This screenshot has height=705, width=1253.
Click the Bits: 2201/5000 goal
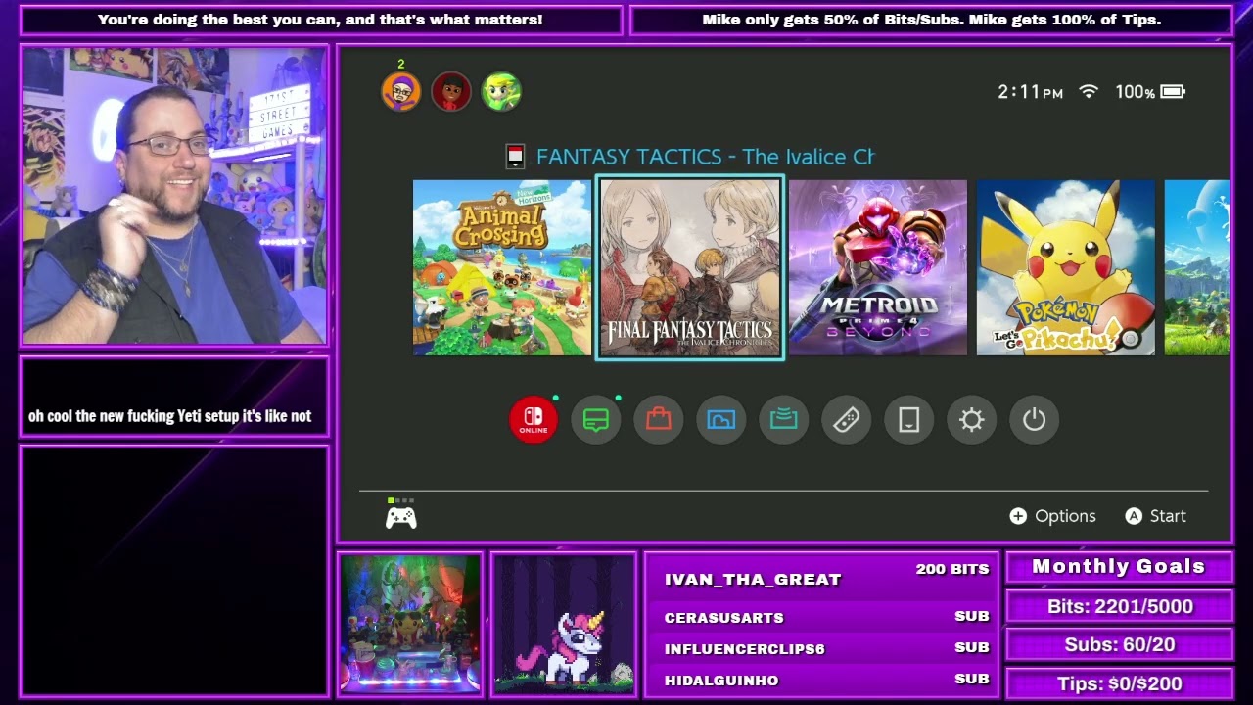[x=1120, y=606]
